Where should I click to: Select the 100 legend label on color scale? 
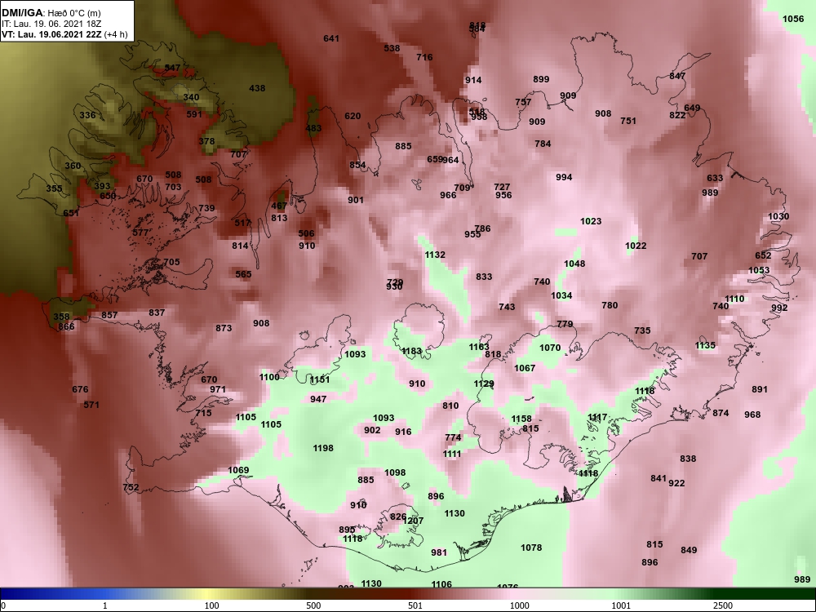[211, 605]
